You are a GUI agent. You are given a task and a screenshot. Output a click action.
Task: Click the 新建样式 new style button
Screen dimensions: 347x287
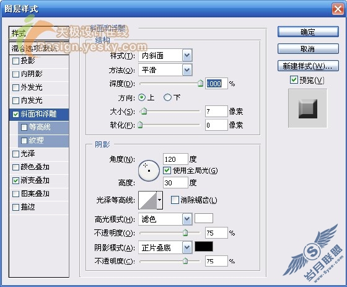(308, 66)
